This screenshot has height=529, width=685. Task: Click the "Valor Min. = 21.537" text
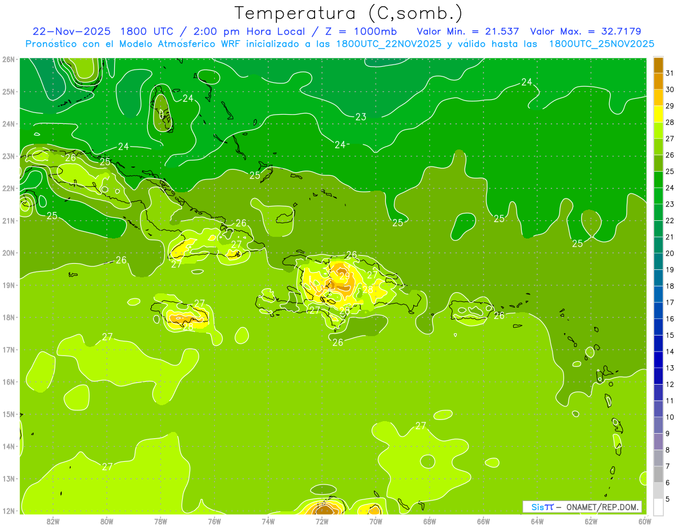pos(468,31)
